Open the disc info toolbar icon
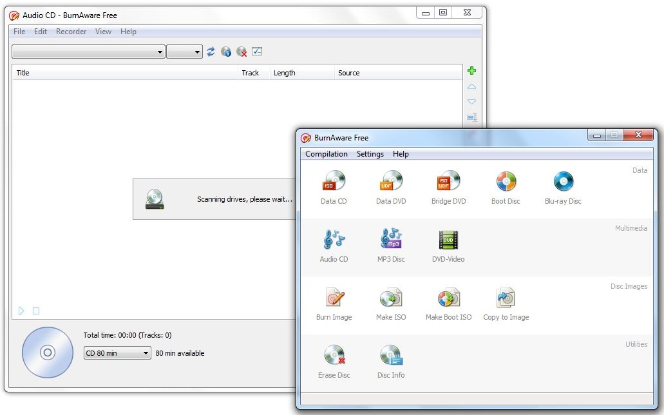This screenshot has height=415, width=664. point(226,52)
